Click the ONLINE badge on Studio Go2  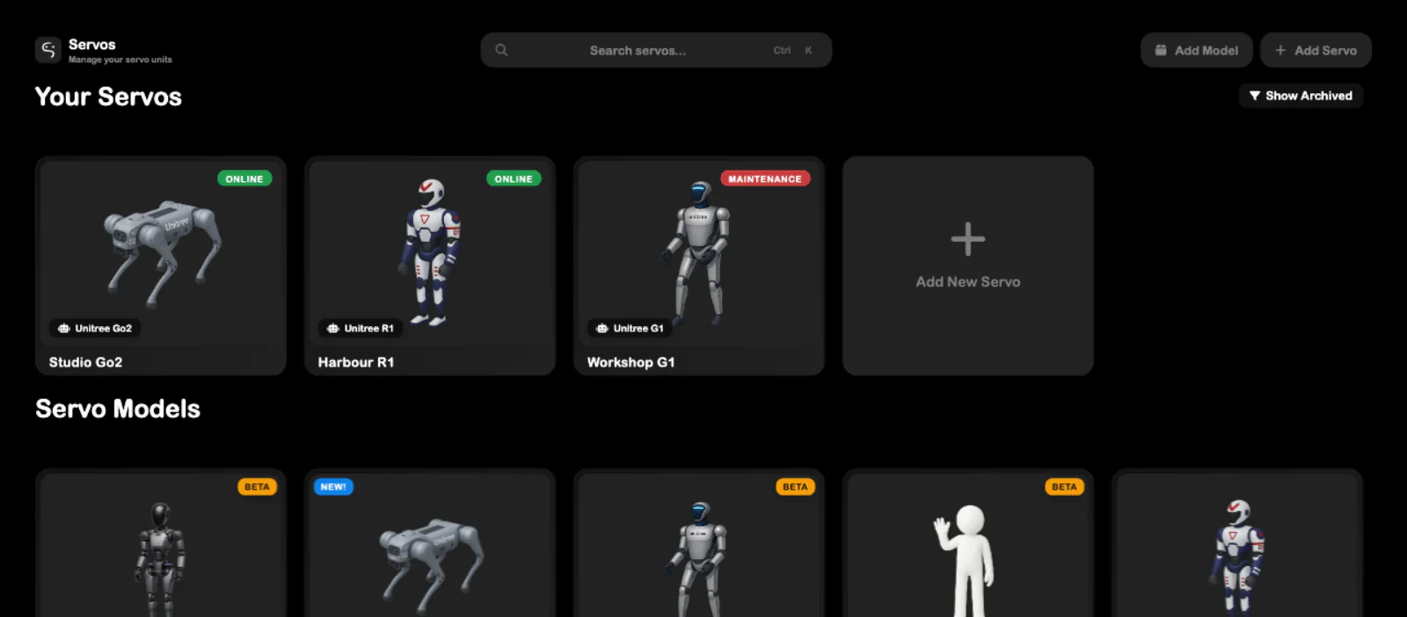coord(244,178)
